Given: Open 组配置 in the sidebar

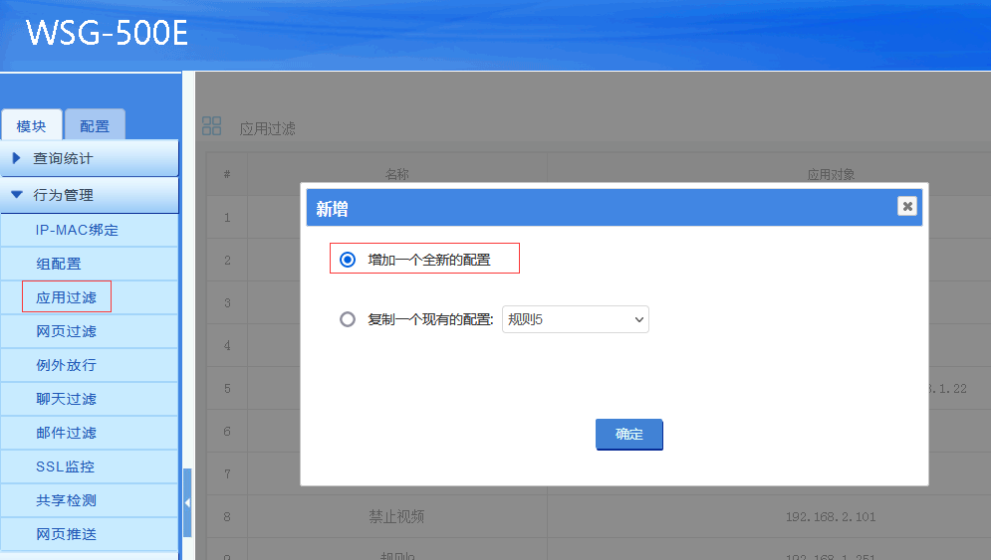Looking at the screenshot, I should (59, 264).
